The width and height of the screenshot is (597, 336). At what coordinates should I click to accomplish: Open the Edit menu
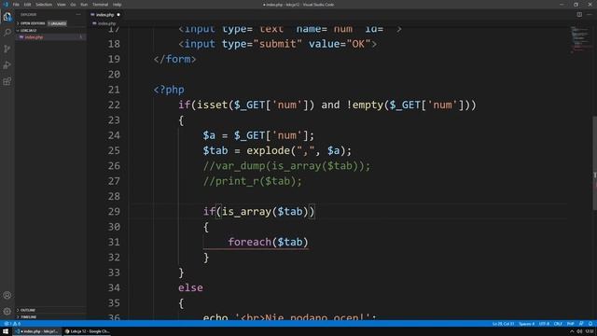(27, 5)
